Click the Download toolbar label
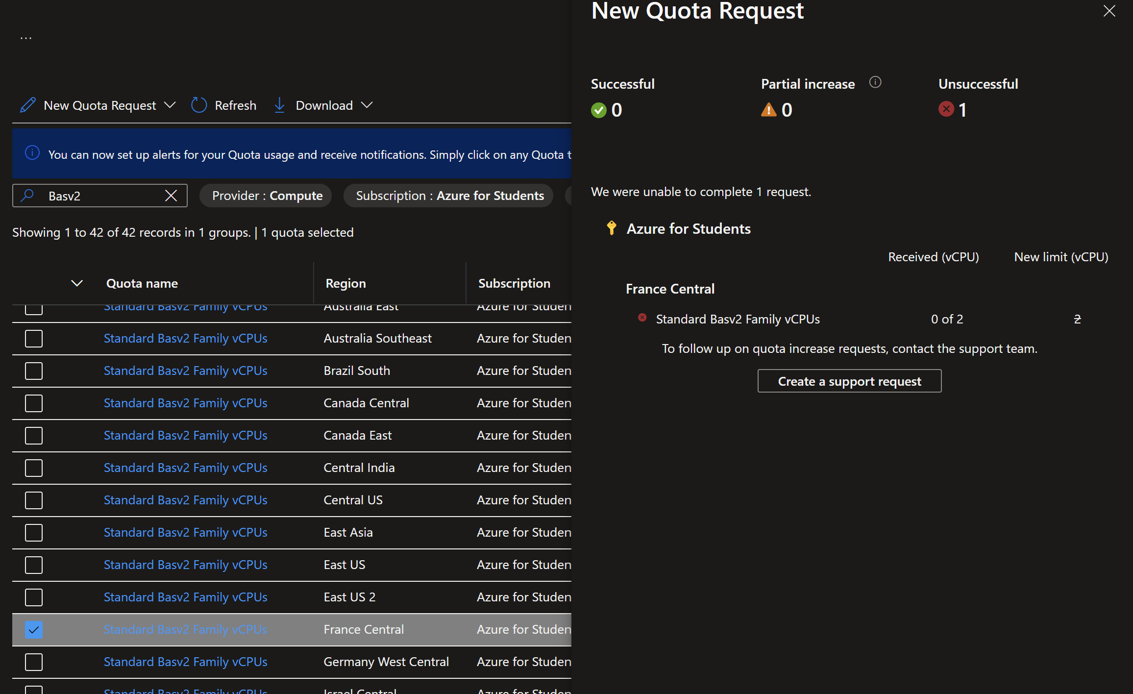 click(x=324, y=105)
